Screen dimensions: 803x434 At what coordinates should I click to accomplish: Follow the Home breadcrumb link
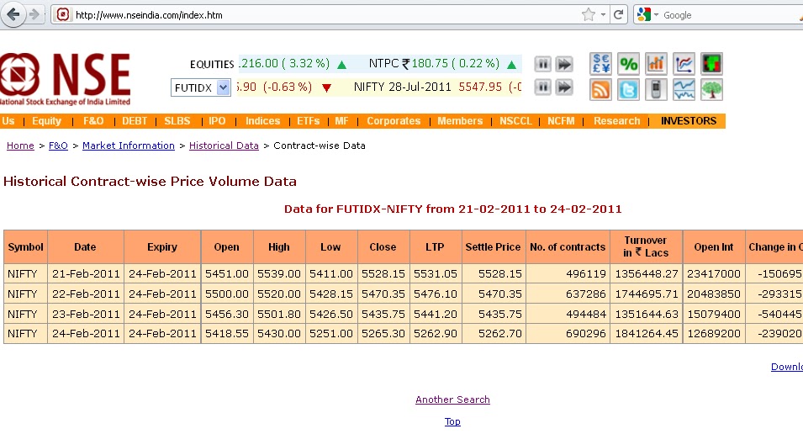[x=20, y=146]
